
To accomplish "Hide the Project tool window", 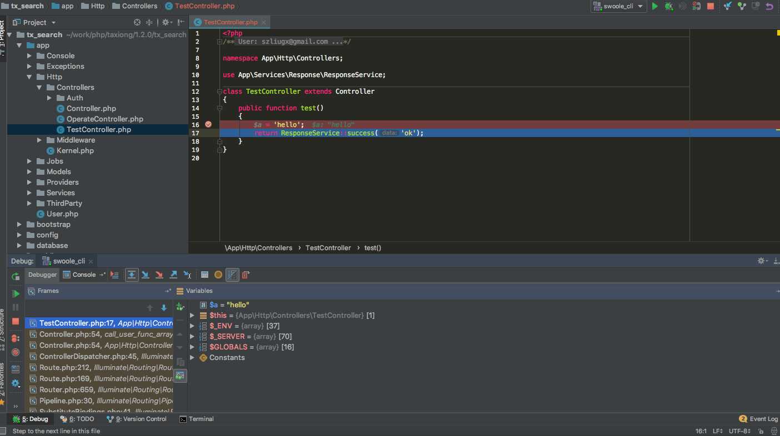I will click(x=180, y=23).
